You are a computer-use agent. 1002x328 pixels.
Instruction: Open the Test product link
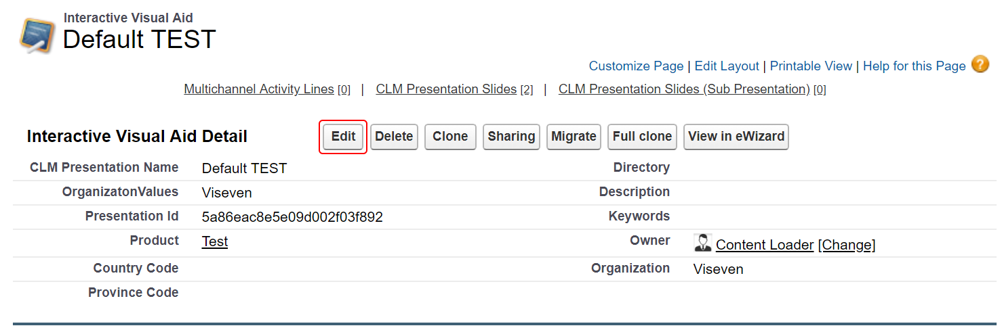[215, 242]
